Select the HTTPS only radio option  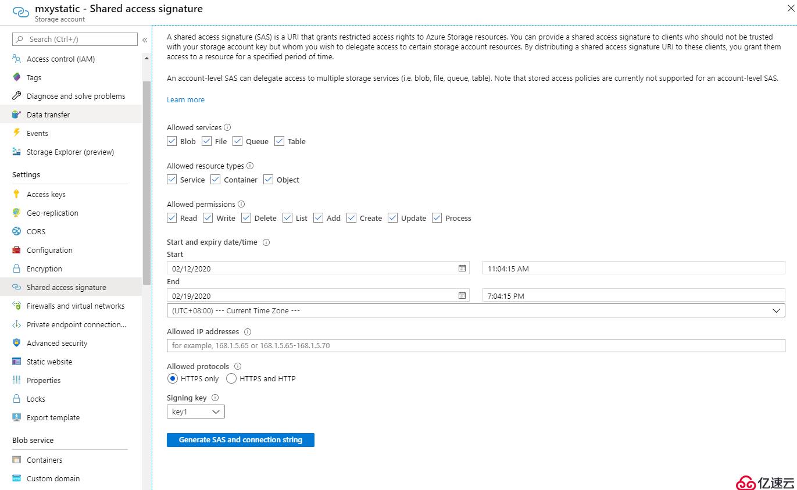(x=173, y=378)
